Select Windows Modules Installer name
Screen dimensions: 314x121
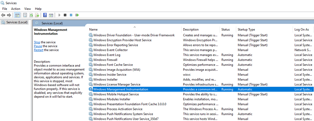coord(112,99)
